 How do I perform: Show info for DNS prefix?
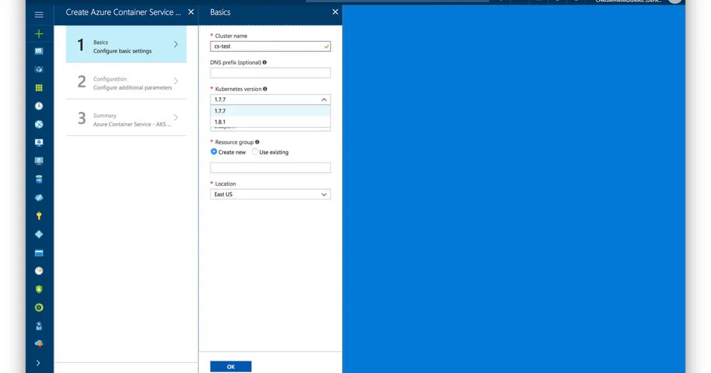264,62
